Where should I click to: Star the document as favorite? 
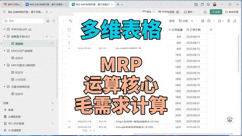pos(47,12)
